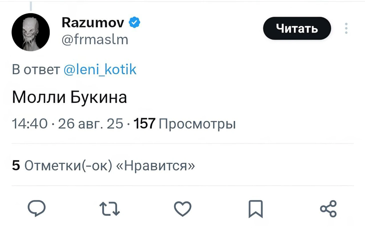Click the tweet text Молли Букина
This screenshot has width=365, height=228.
pos(69,97)
